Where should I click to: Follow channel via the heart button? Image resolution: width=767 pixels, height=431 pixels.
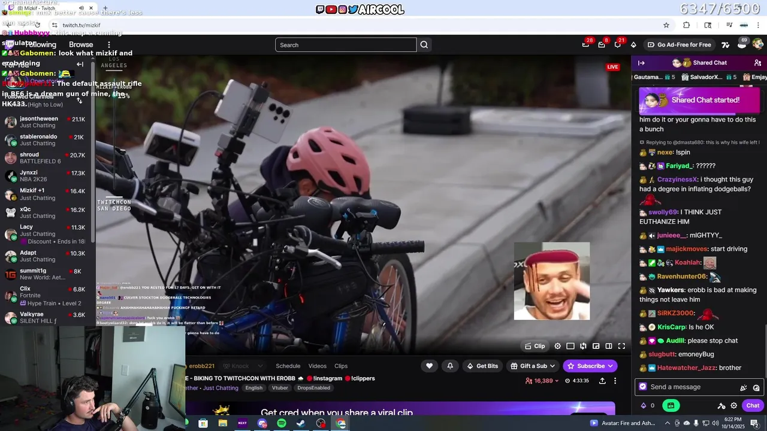429,366
